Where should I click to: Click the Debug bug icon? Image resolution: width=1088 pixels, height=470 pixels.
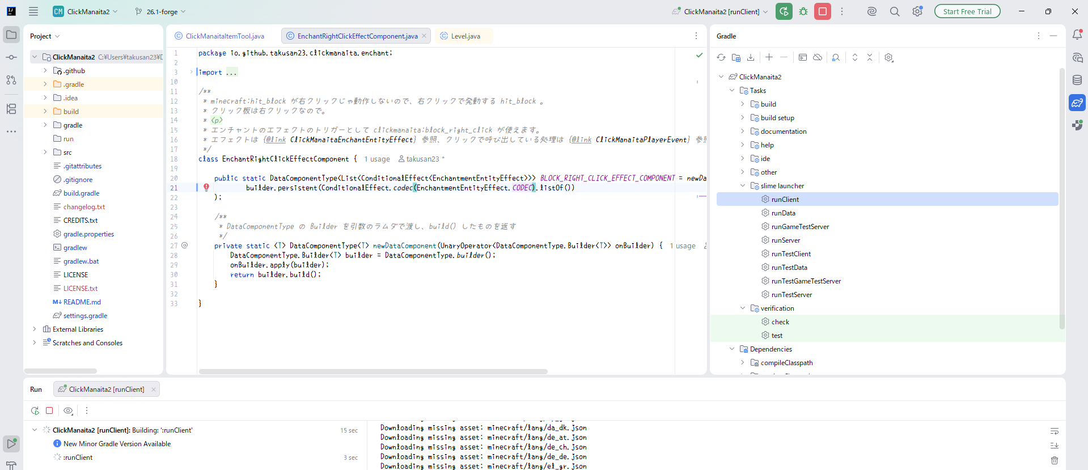tap(803, 11)
